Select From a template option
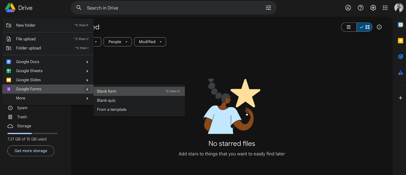Image resolution: width=406 pixels, height=175 pixels. [x=139, y=110]
